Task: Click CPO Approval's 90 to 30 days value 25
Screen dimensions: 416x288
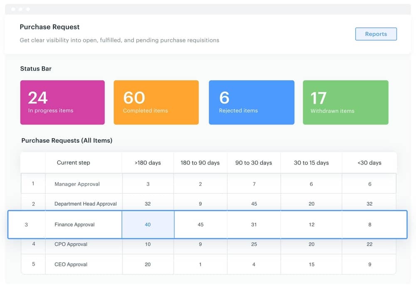Action: (254, 244)
